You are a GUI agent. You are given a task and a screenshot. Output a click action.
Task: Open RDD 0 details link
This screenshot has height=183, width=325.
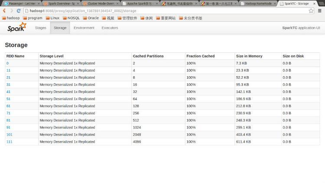(x=7, y=63)
